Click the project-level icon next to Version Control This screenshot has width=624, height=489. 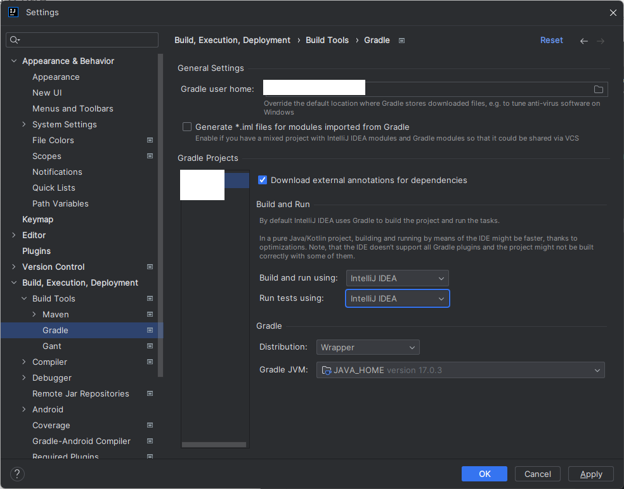pyautogui.click(x=150, y=267)
